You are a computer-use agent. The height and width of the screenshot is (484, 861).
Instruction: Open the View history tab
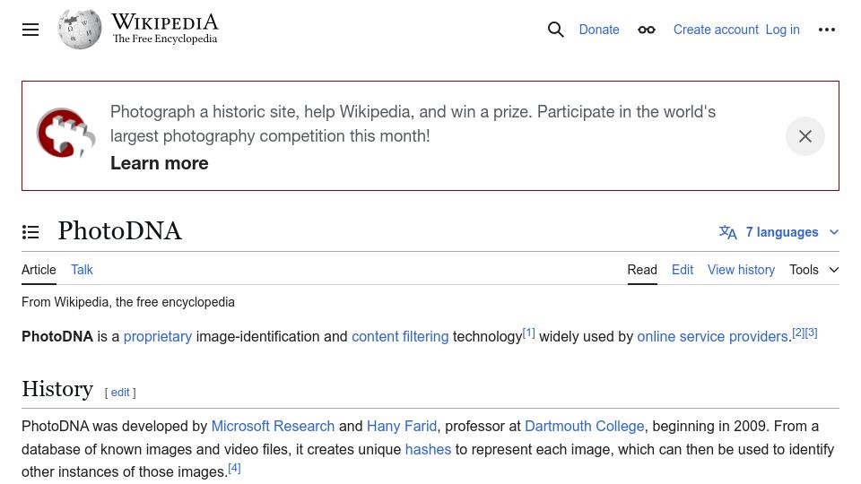point(741,270)
